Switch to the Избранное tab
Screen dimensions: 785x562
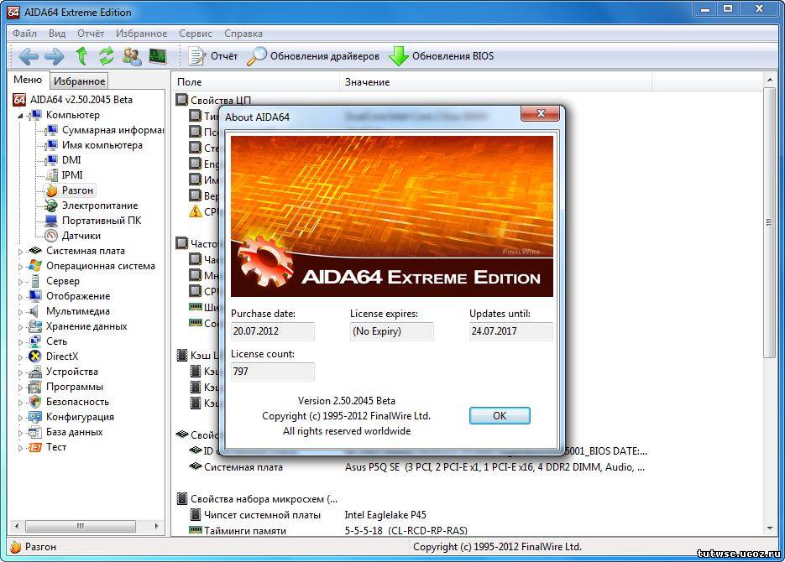point(79,81)
